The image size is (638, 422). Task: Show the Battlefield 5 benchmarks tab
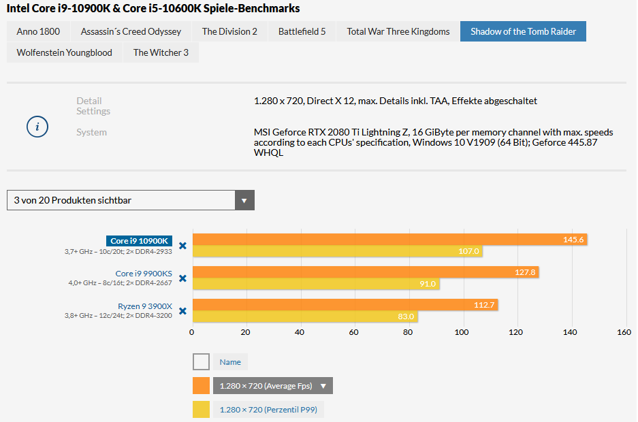coord(302,31)
